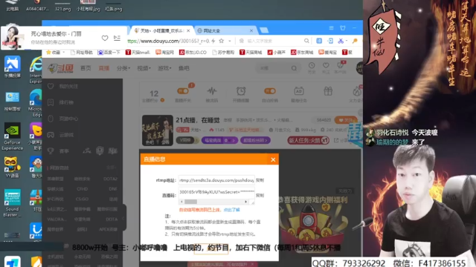Select the YY语音 desktop icon
This screenshot has height=267, width=476.
[x=12, y=168]
